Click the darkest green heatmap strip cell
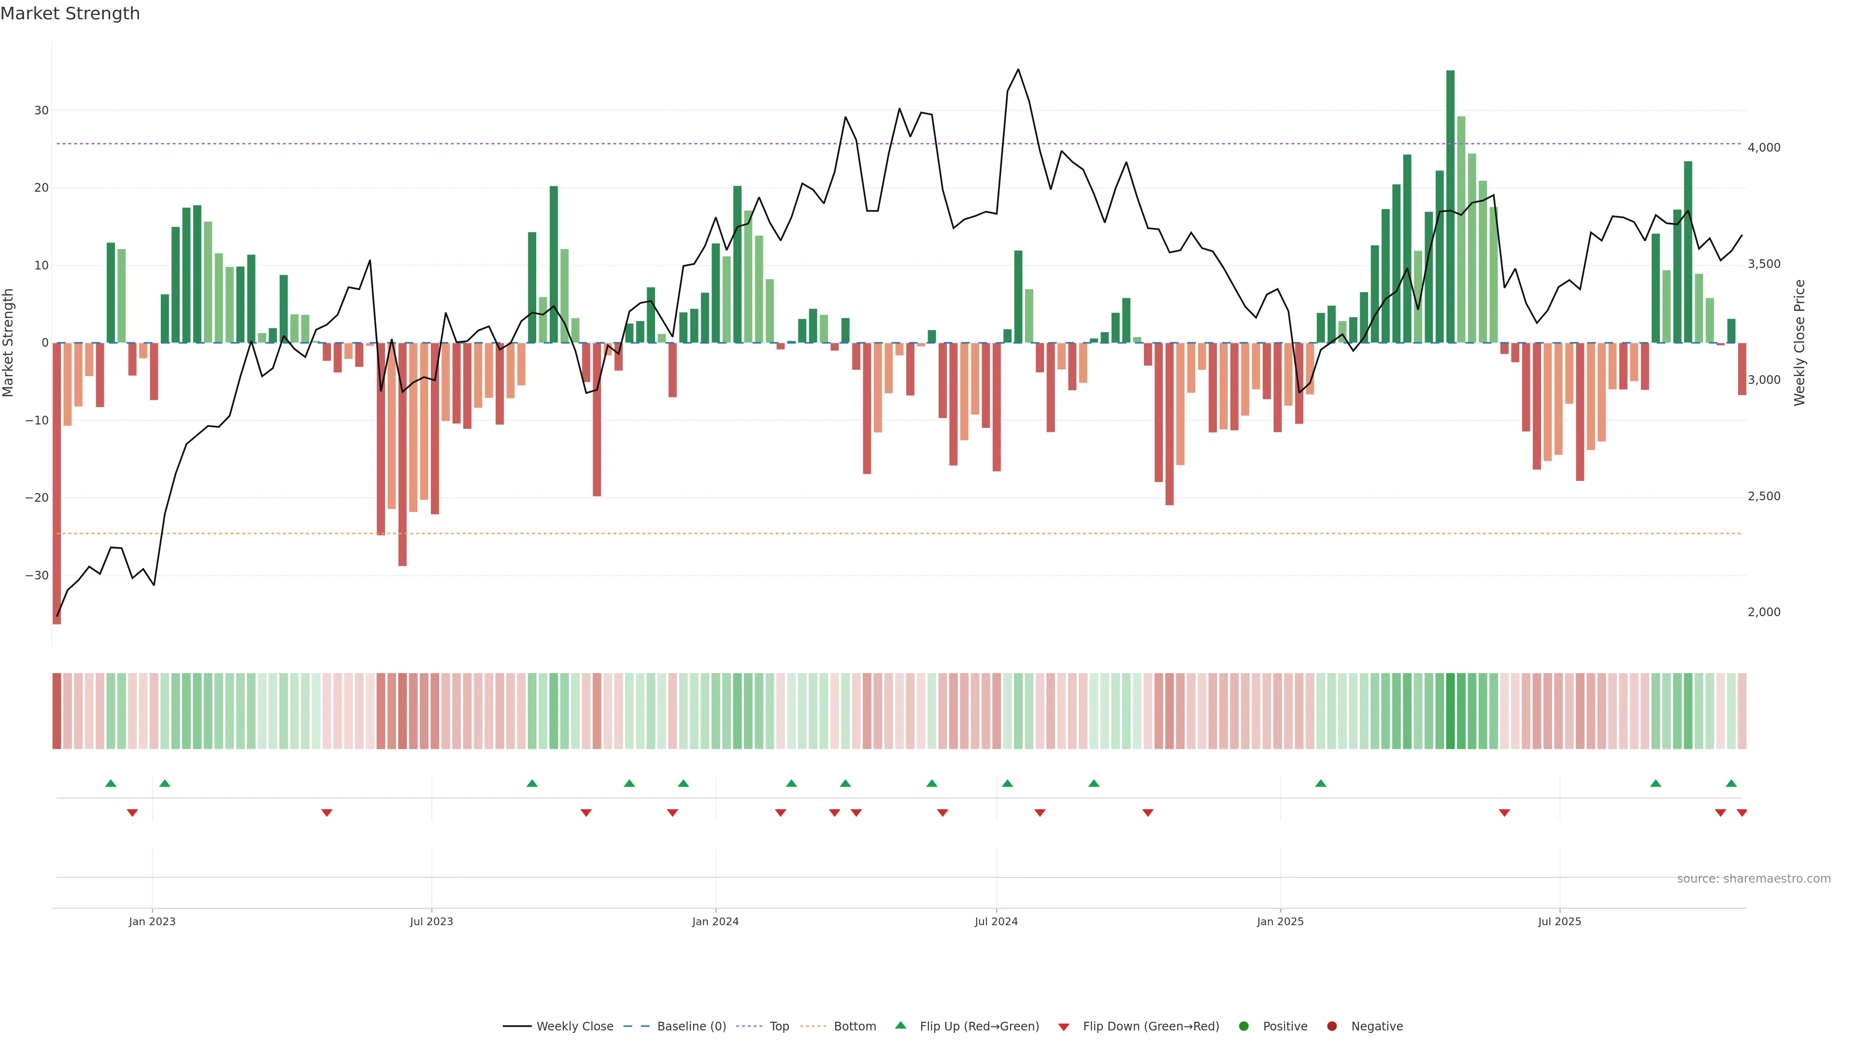Image resolution: width=1855 pixels, height=1043 pixels. pyautogui.click(x=1450, y=711)
